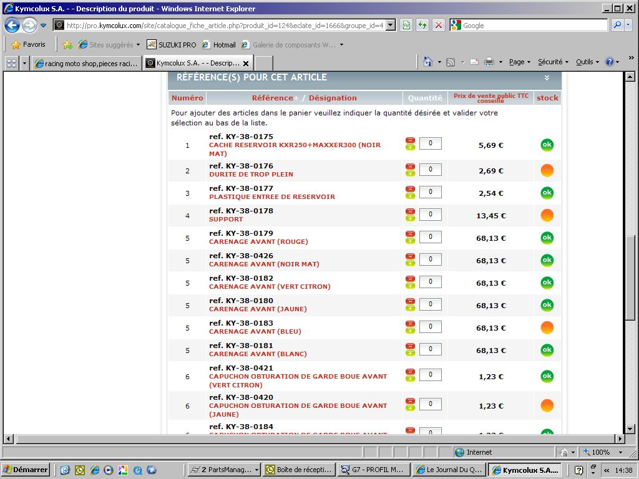Click the search magnifier icon next to Google box
This screenshot has height=479, width=639.
tap(617, 26)
